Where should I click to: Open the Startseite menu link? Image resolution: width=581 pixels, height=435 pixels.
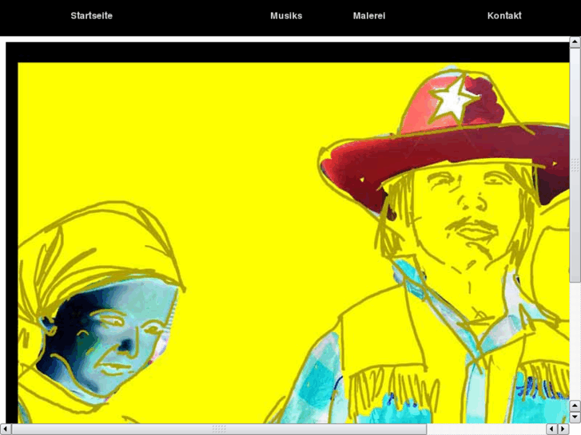click(92, 15)
